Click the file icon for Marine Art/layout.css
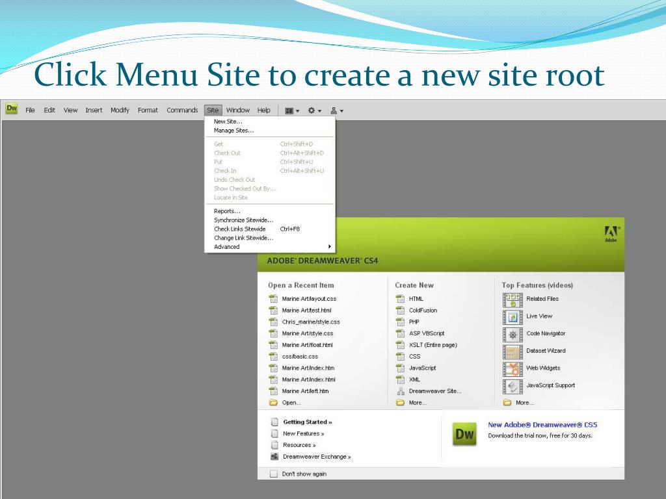 [x=274, y=299]
